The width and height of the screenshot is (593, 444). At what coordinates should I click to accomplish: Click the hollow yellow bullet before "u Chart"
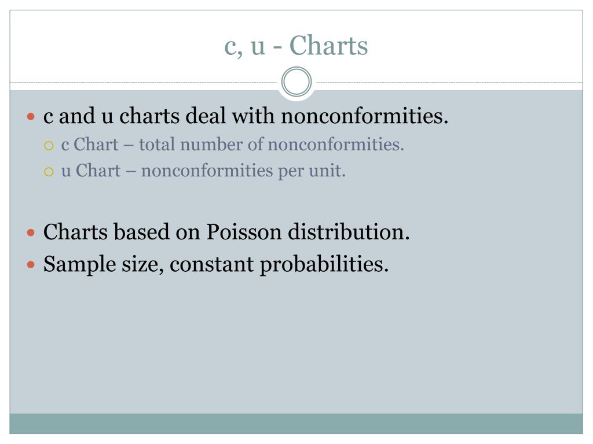pos(49,172)
